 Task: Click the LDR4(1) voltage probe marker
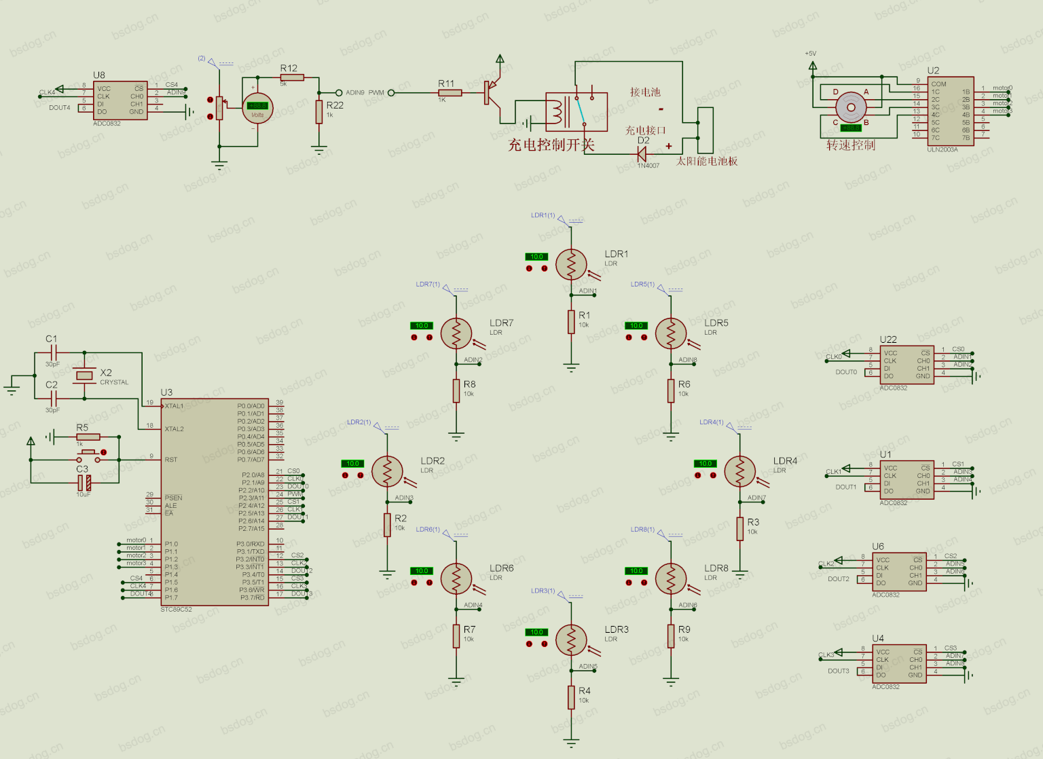click(731, 426)
